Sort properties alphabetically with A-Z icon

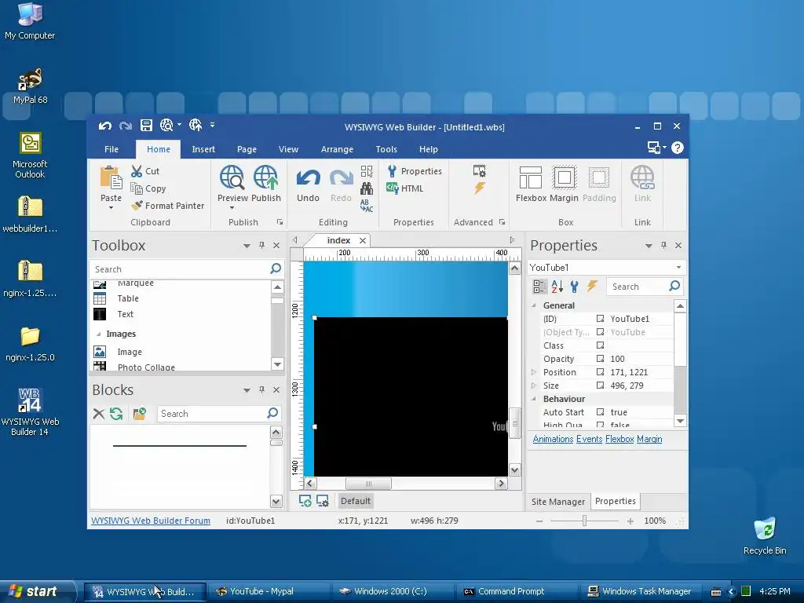pos(557,287)
